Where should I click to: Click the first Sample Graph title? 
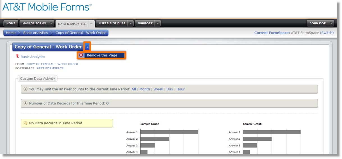(x=150, y=124)
